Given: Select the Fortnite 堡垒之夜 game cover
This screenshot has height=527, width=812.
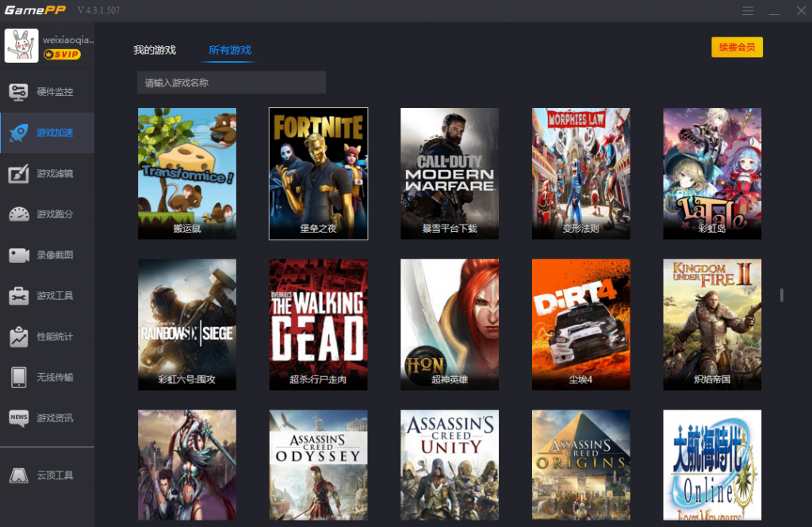Looking at the screenshot, I should point(319,174).
